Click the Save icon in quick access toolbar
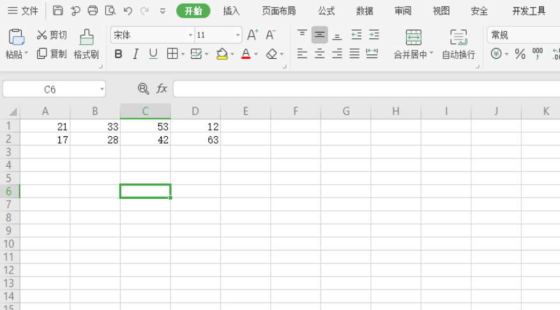 click(x=58, y=10)
